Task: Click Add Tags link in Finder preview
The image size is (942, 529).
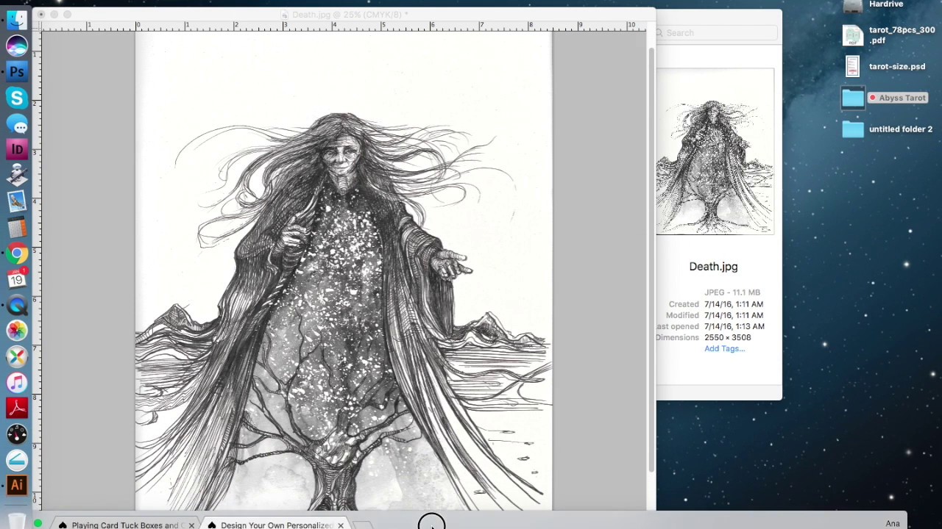Action: pyautogui.click(x=724, y=348)
